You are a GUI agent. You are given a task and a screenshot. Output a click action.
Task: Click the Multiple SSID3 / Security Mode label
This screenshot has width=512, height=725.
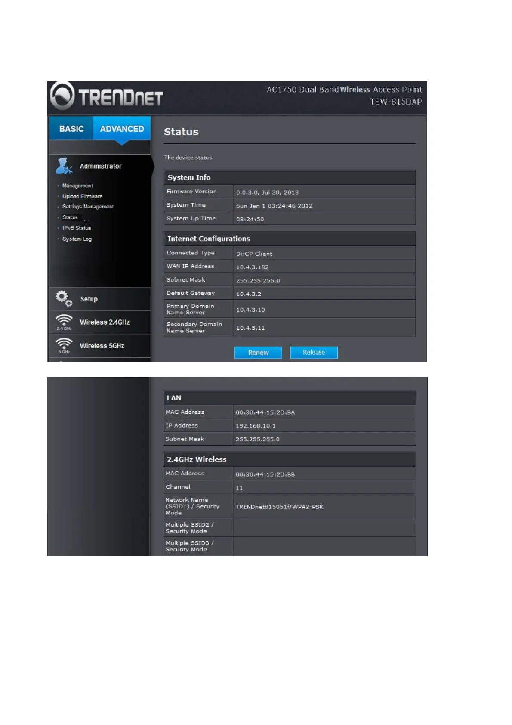tap(190, 546)
